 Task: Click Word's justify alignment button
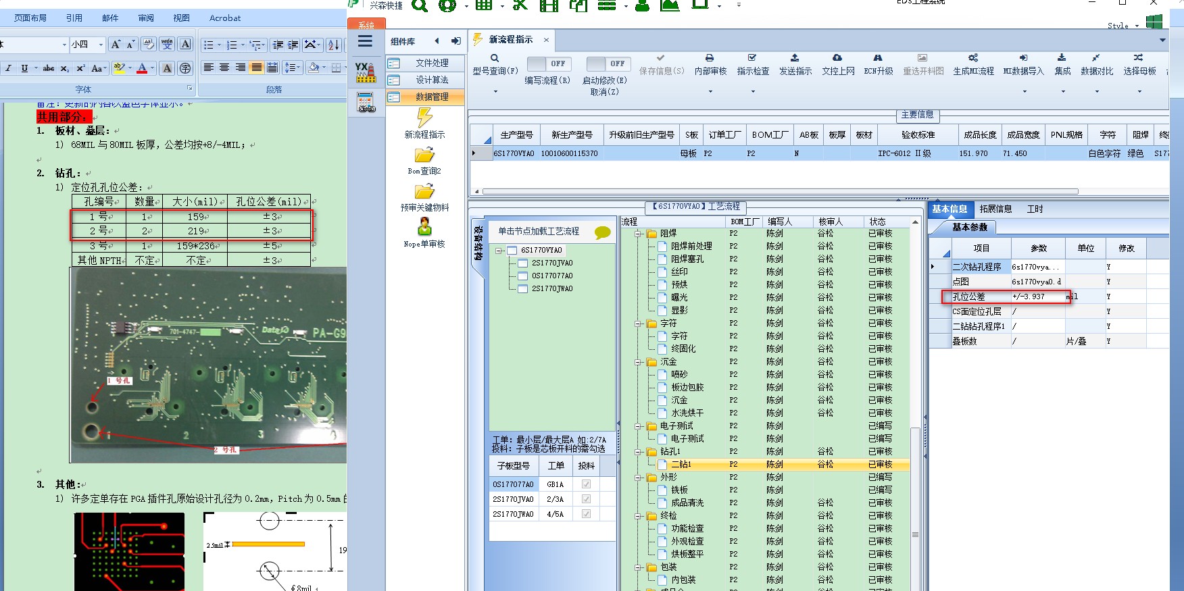click(x=256, y=68)
